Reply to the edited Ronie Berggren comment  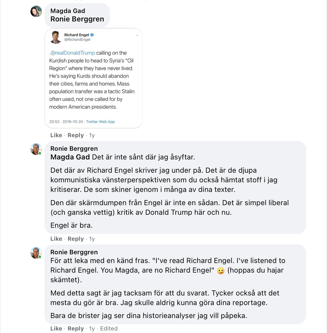tap(76, 328)
